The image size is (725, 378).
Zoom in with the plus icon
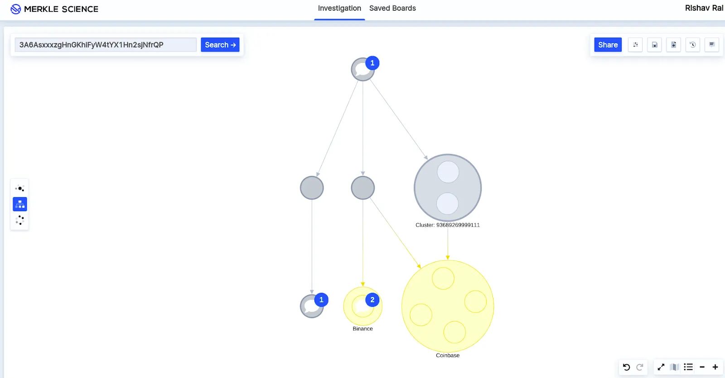point(715,367)
